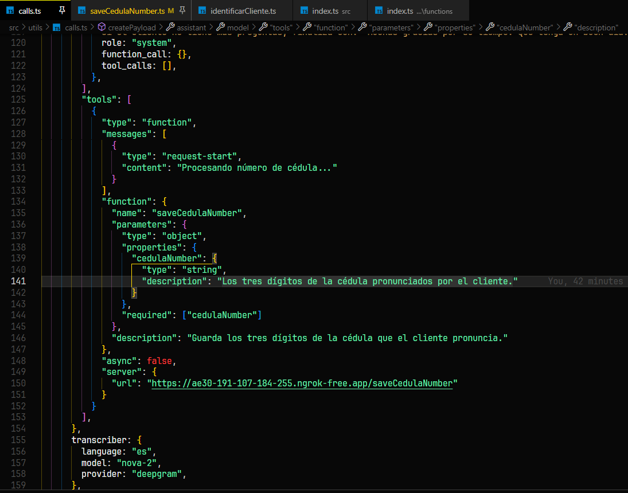Screen dimensions: 628x493
Task: Click the wrench icon beside "parameters" breadcrumb
Action: 362,28
